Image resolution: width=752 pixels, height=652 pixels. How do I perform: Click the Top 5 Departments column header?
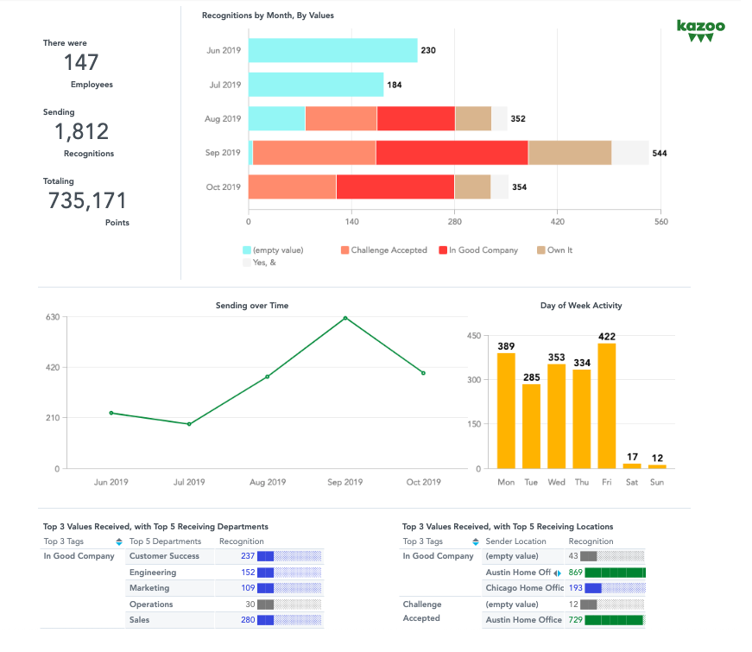[x=160, y=541]
